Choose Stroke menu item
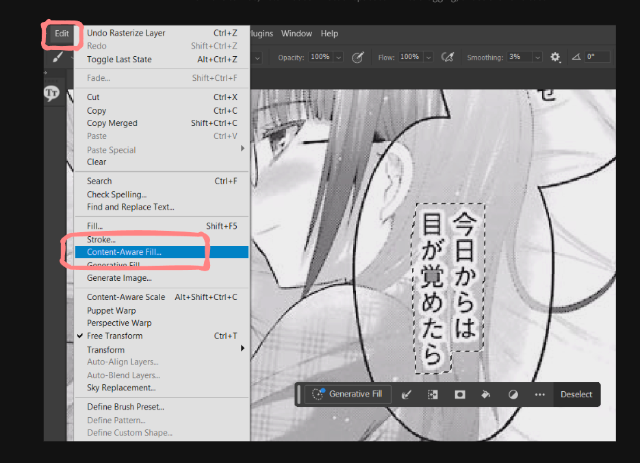The width and height of the screenshot is (640, 463). (162, 240)
